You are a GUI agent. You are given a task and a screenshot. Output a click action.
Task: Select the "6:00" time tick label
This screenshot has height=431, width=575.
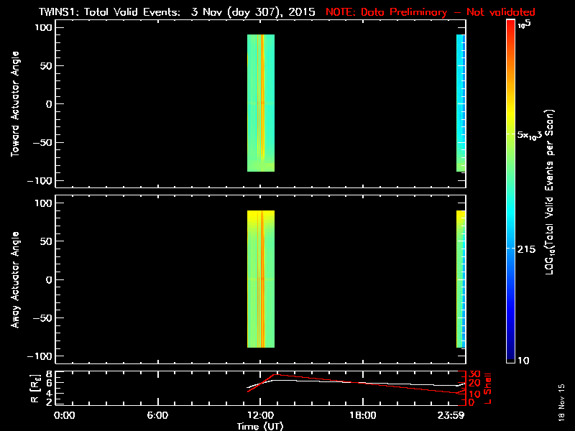click(157, 415)
